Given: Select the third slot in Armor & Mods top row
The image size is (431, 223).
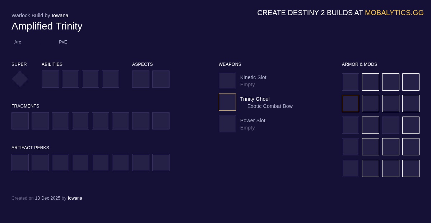Looking at the screenshot, I should (391, 82).
